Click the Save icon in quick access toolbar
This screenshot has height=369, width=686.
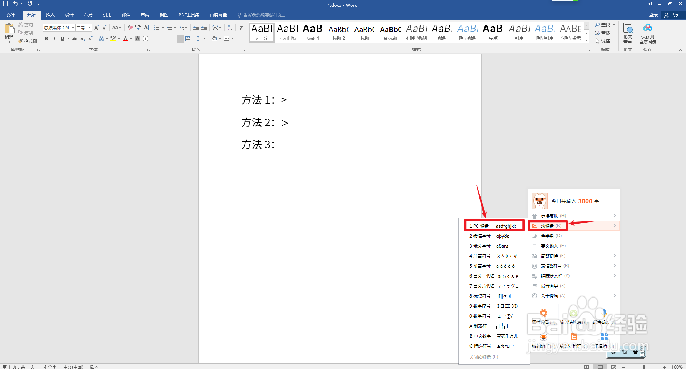pyautogui.click(x=5, y=4)
